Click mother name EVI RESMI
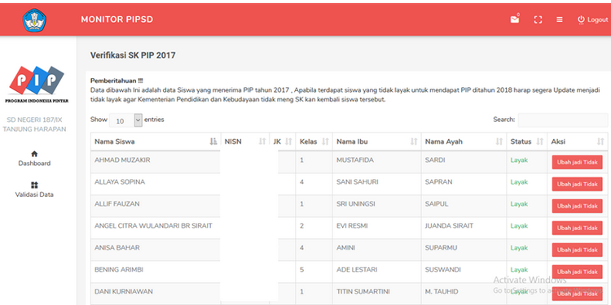Screen dimensions: 611x305 [352, 225]
